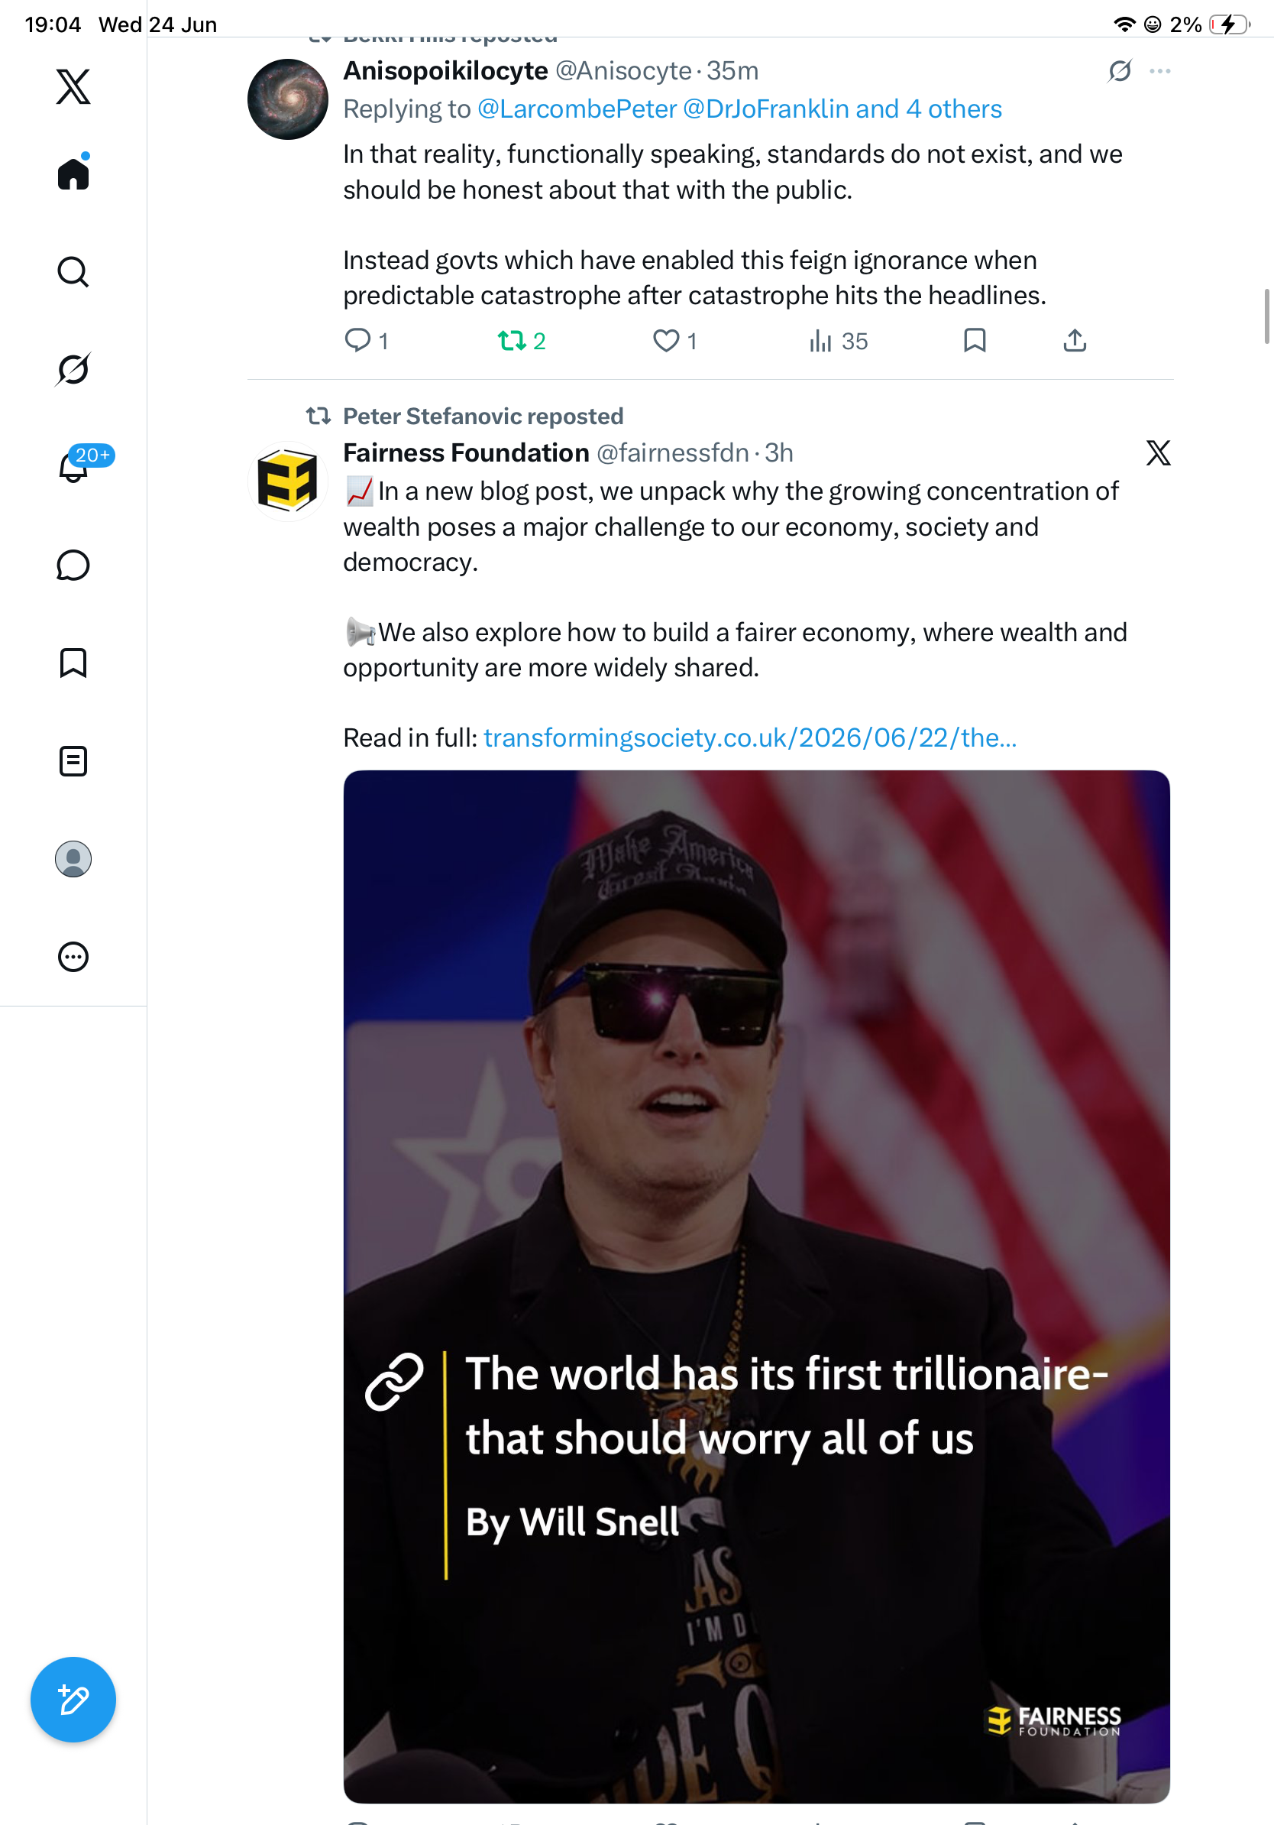Image resolution: width=1274 pixels, height=1825 pixels.
Task: Compose a new post with blue button
Action: tap(73, 1700)
